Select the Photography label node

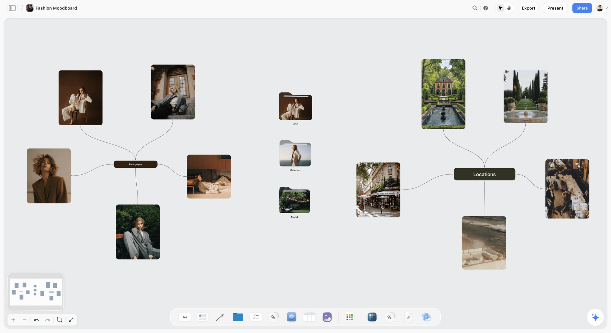pyautogui.click(x=135, y=164)
